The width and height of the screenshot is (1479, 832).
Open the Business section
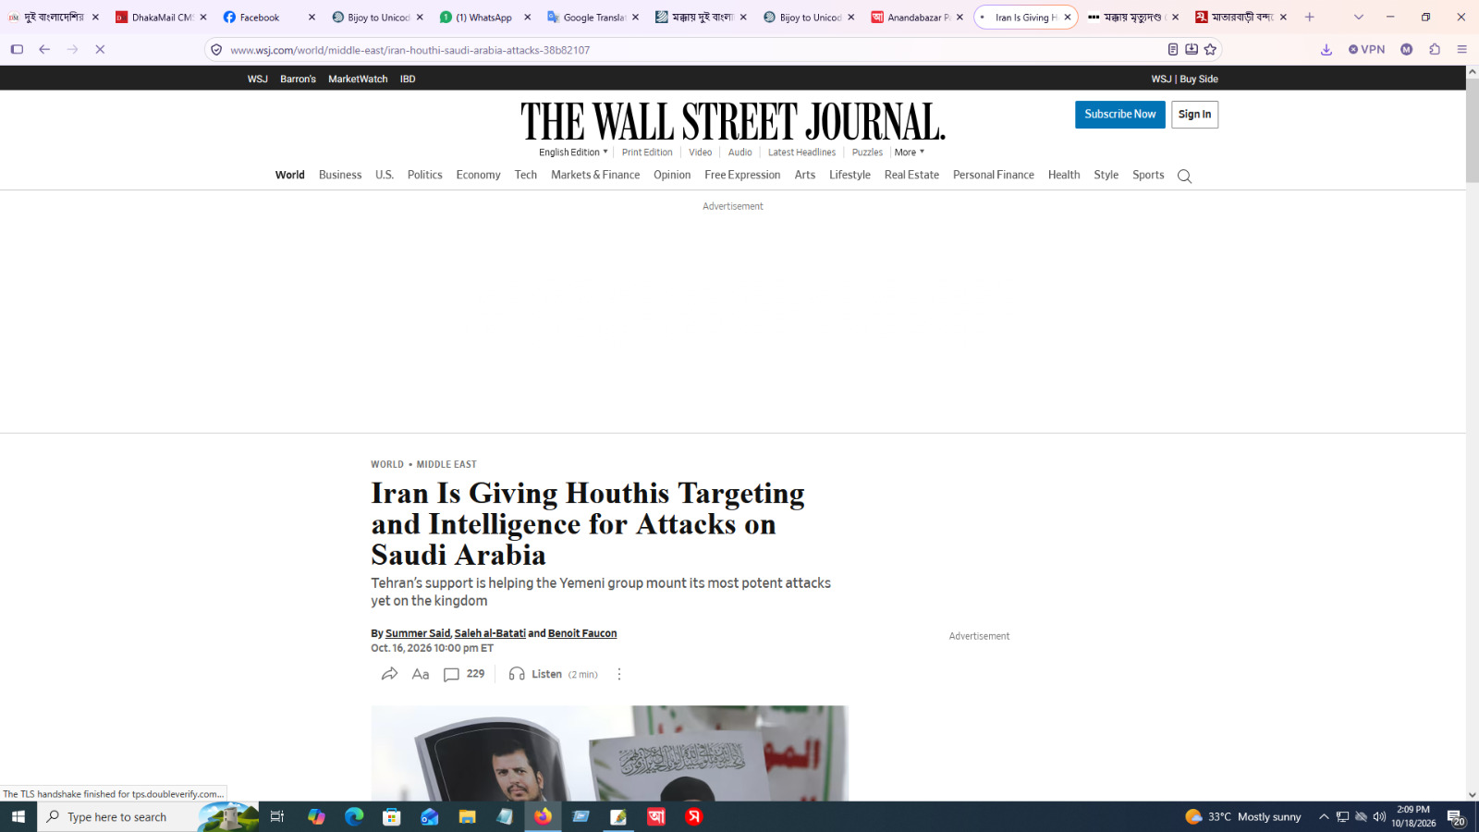click(x=340, y=175)
